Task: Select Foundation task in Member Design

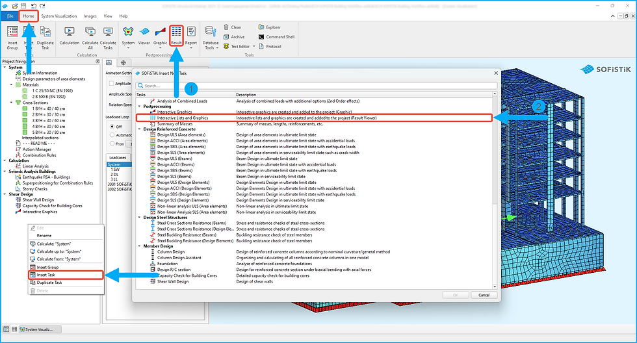Action: point(167,264)
